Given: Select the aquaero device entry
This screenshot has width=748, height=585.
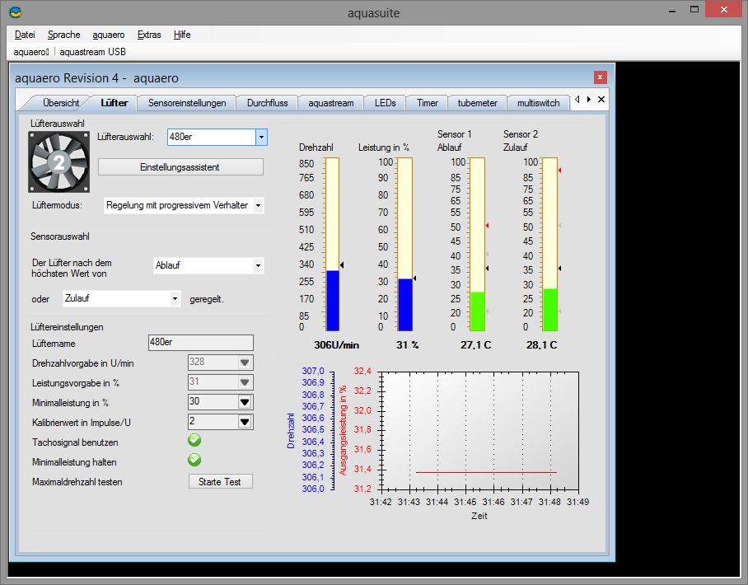Looking at the screenshot, I should 31,52.
